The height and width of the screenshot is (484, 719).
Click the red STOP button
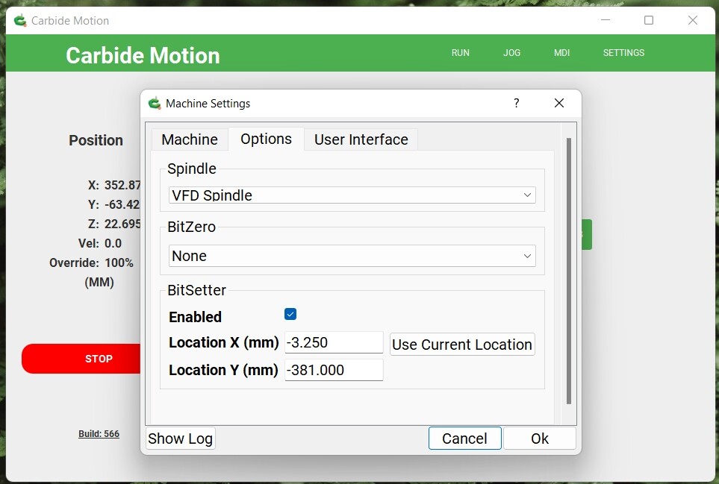click(x=81, y=359)
